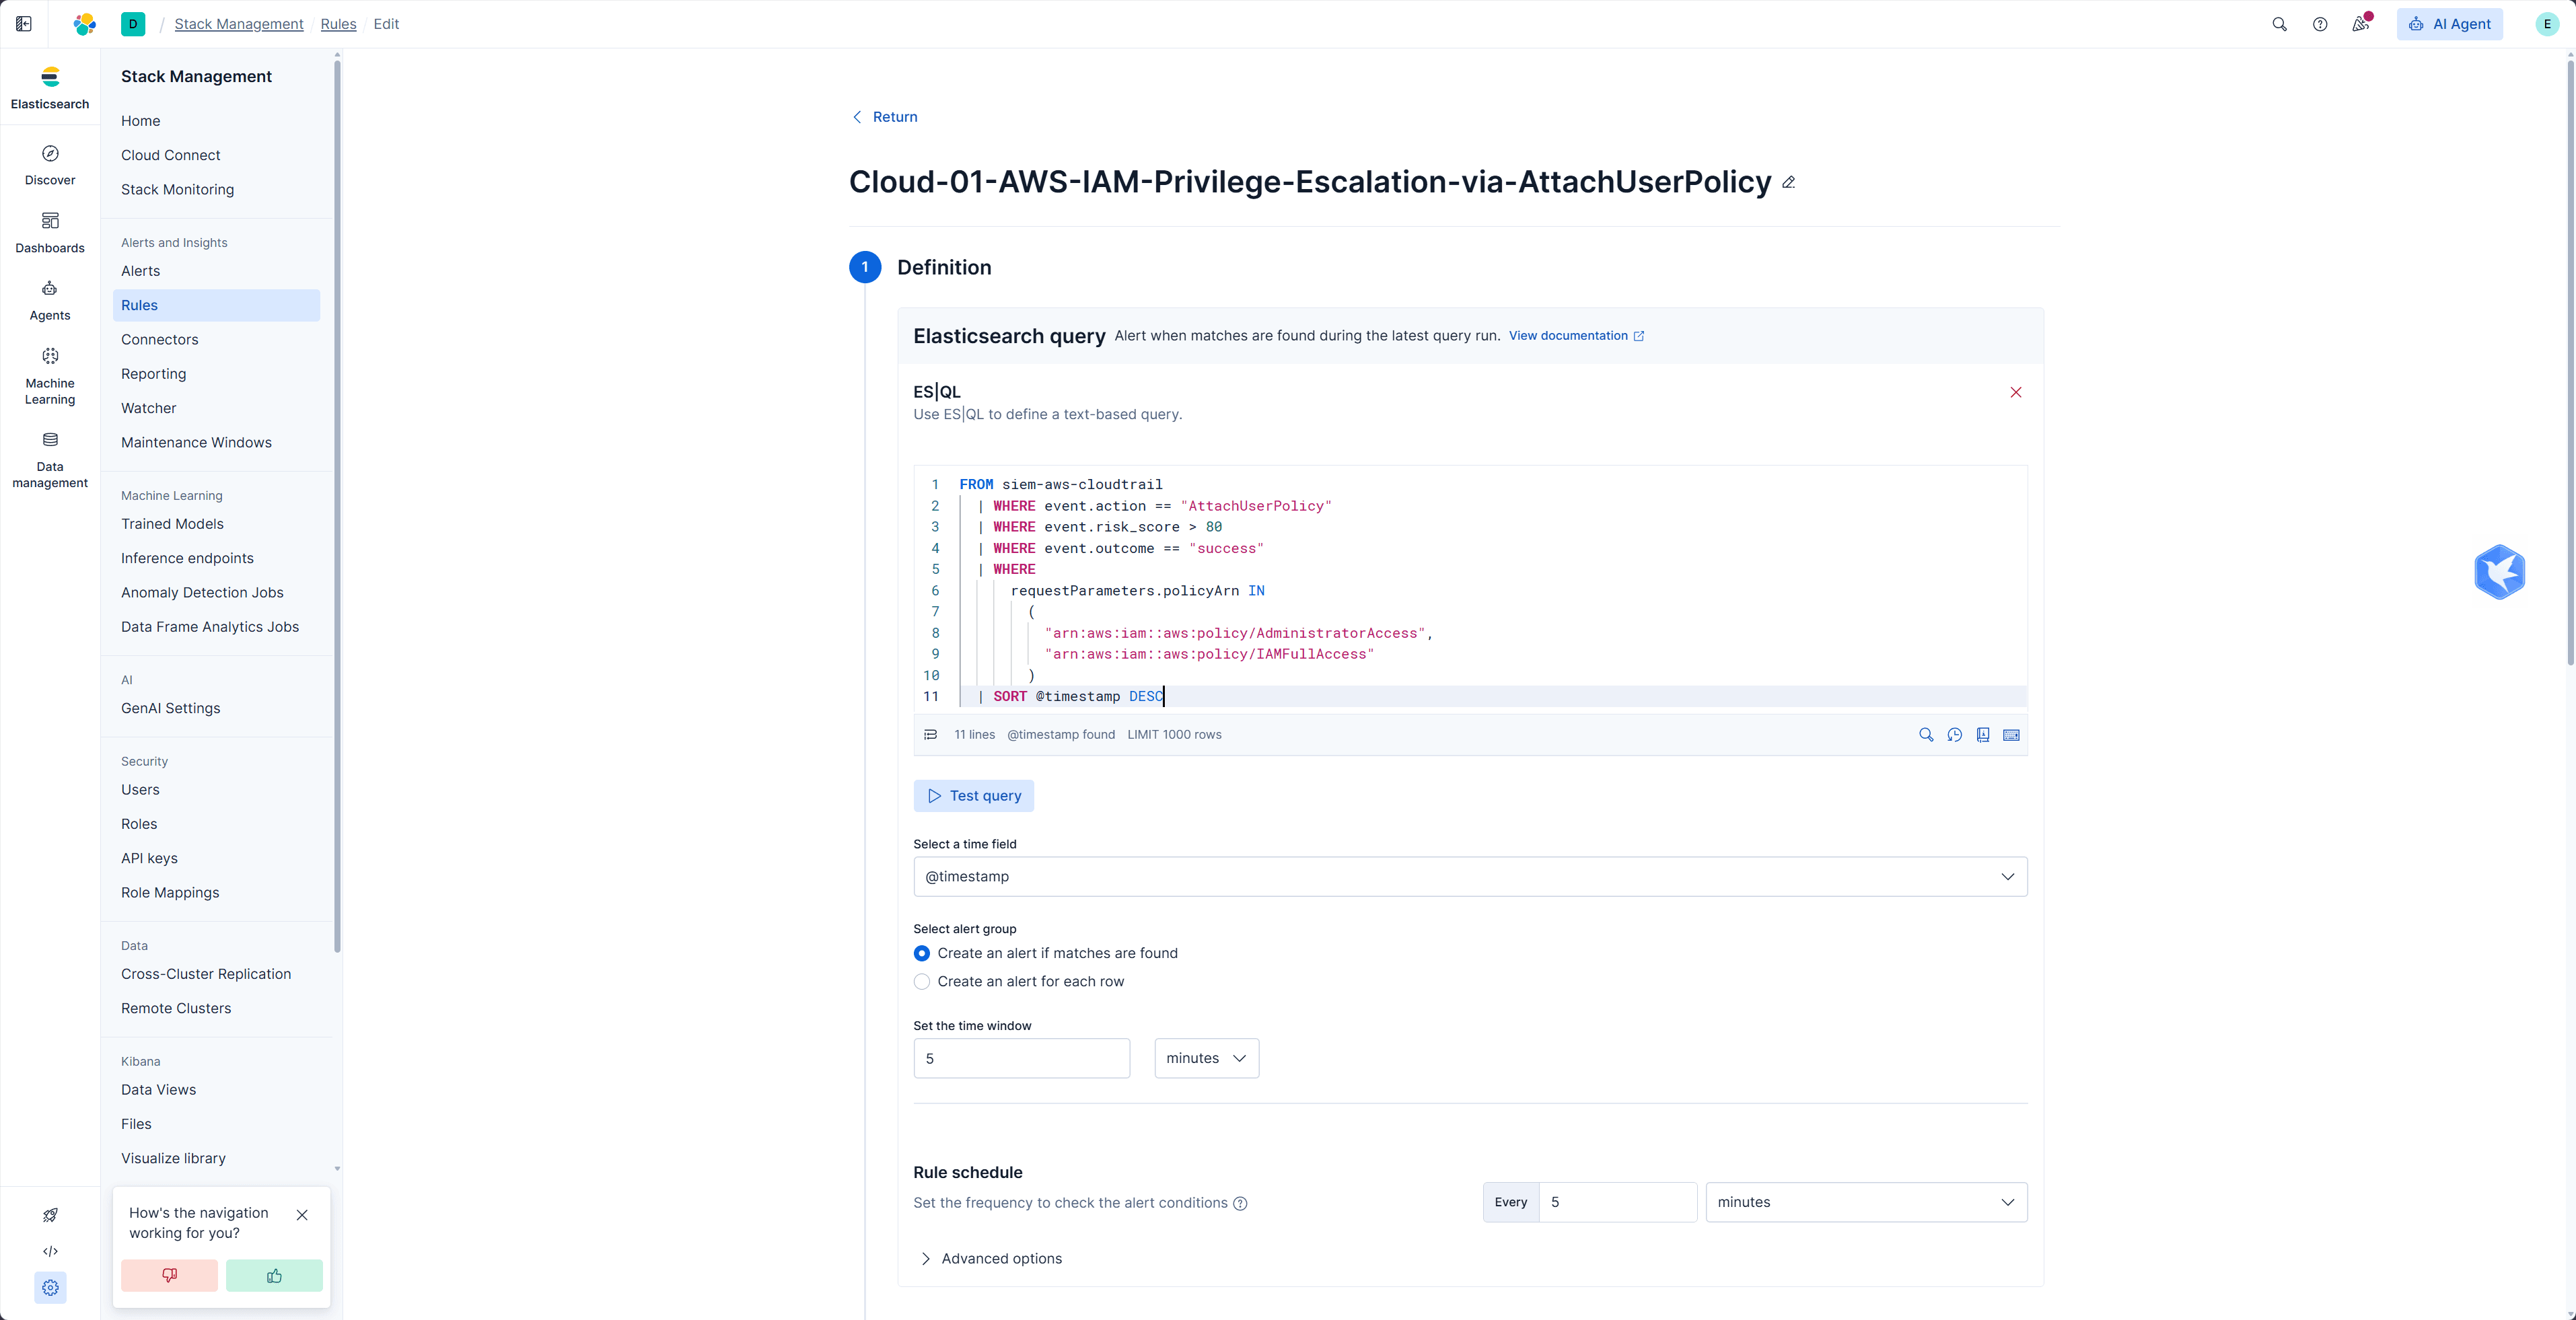
Task: Click the rule schedule Every number field
Action: pos(1617,1202)
